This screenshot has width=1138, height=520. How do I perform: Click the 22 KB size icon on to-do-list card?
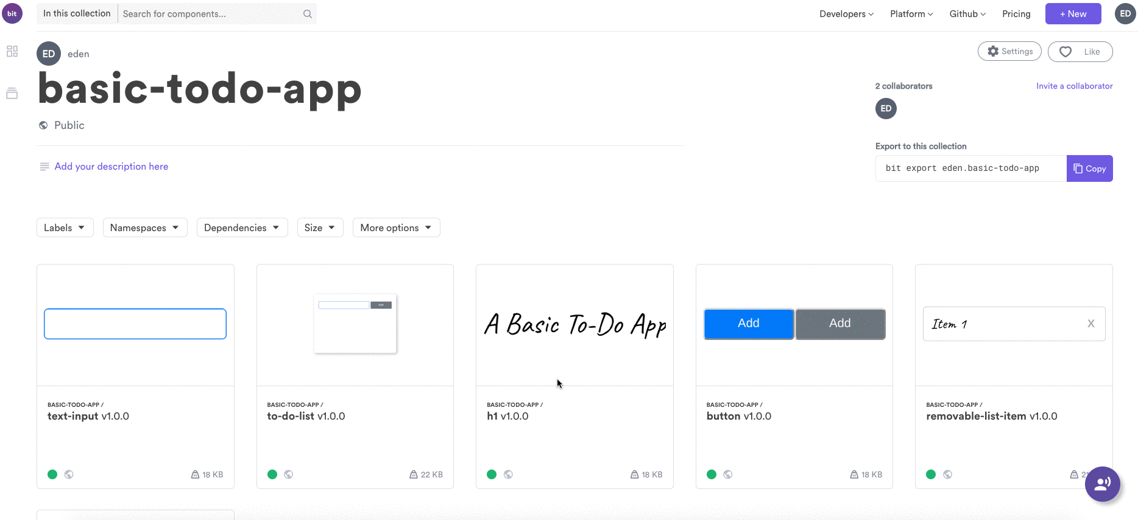[x=414, y=474]
